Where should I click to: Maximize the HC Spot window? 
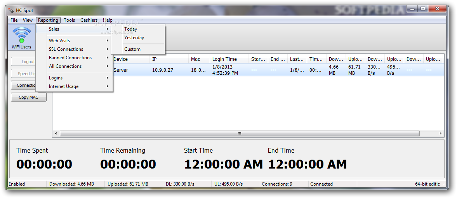point(422,9)
